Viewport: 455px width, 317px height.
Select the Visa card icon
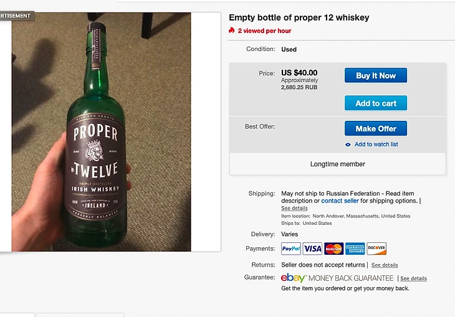pos(312,248)
